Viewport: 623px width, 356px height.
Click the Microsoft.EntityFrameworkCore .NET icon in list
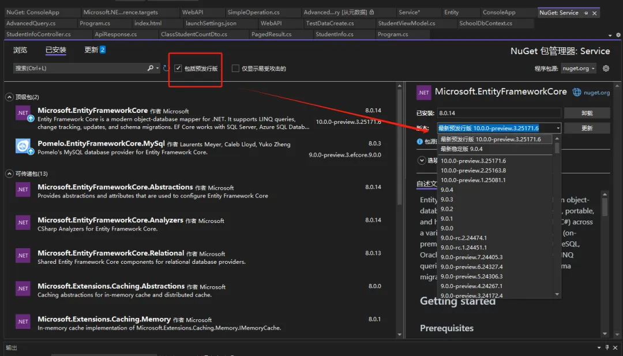(x=23, y=113)
